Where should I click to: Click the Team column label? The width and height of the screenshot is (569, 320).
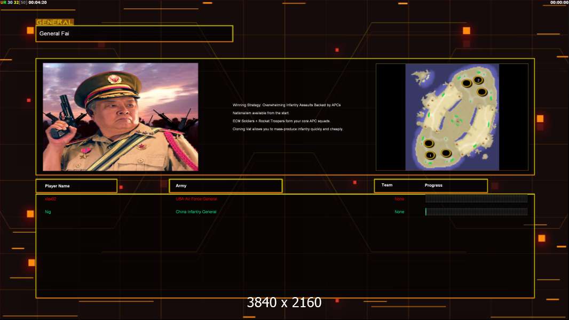click(x=387, y=185)
